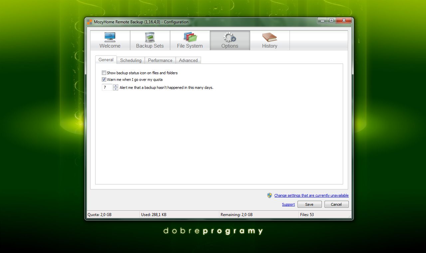Close the MozyHome Configuration window
Image resolution: width=426 pixels, height=253 pixels.
(x=344, y=21)
